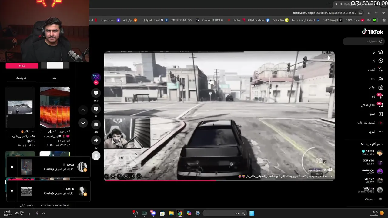Image resolution: width=388 pixels, height=218 pixels.
Task: Open the rp.h12 bridge video thumbnail
Action: point(20,107)
